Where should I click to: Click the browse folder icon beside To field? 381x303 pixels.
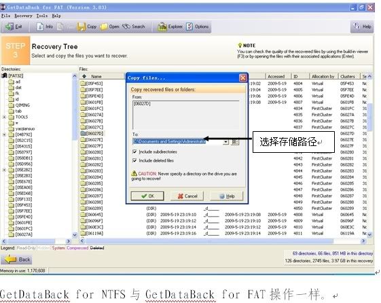(x=235, y=142)
